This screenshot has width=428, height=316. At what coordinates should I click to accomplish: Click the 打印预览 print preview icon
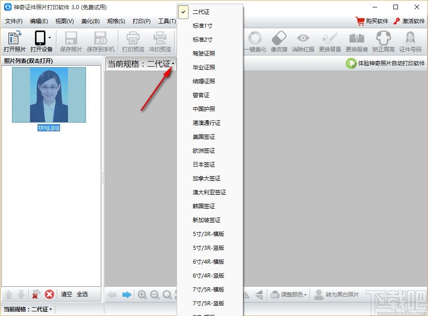coord(133,42)
